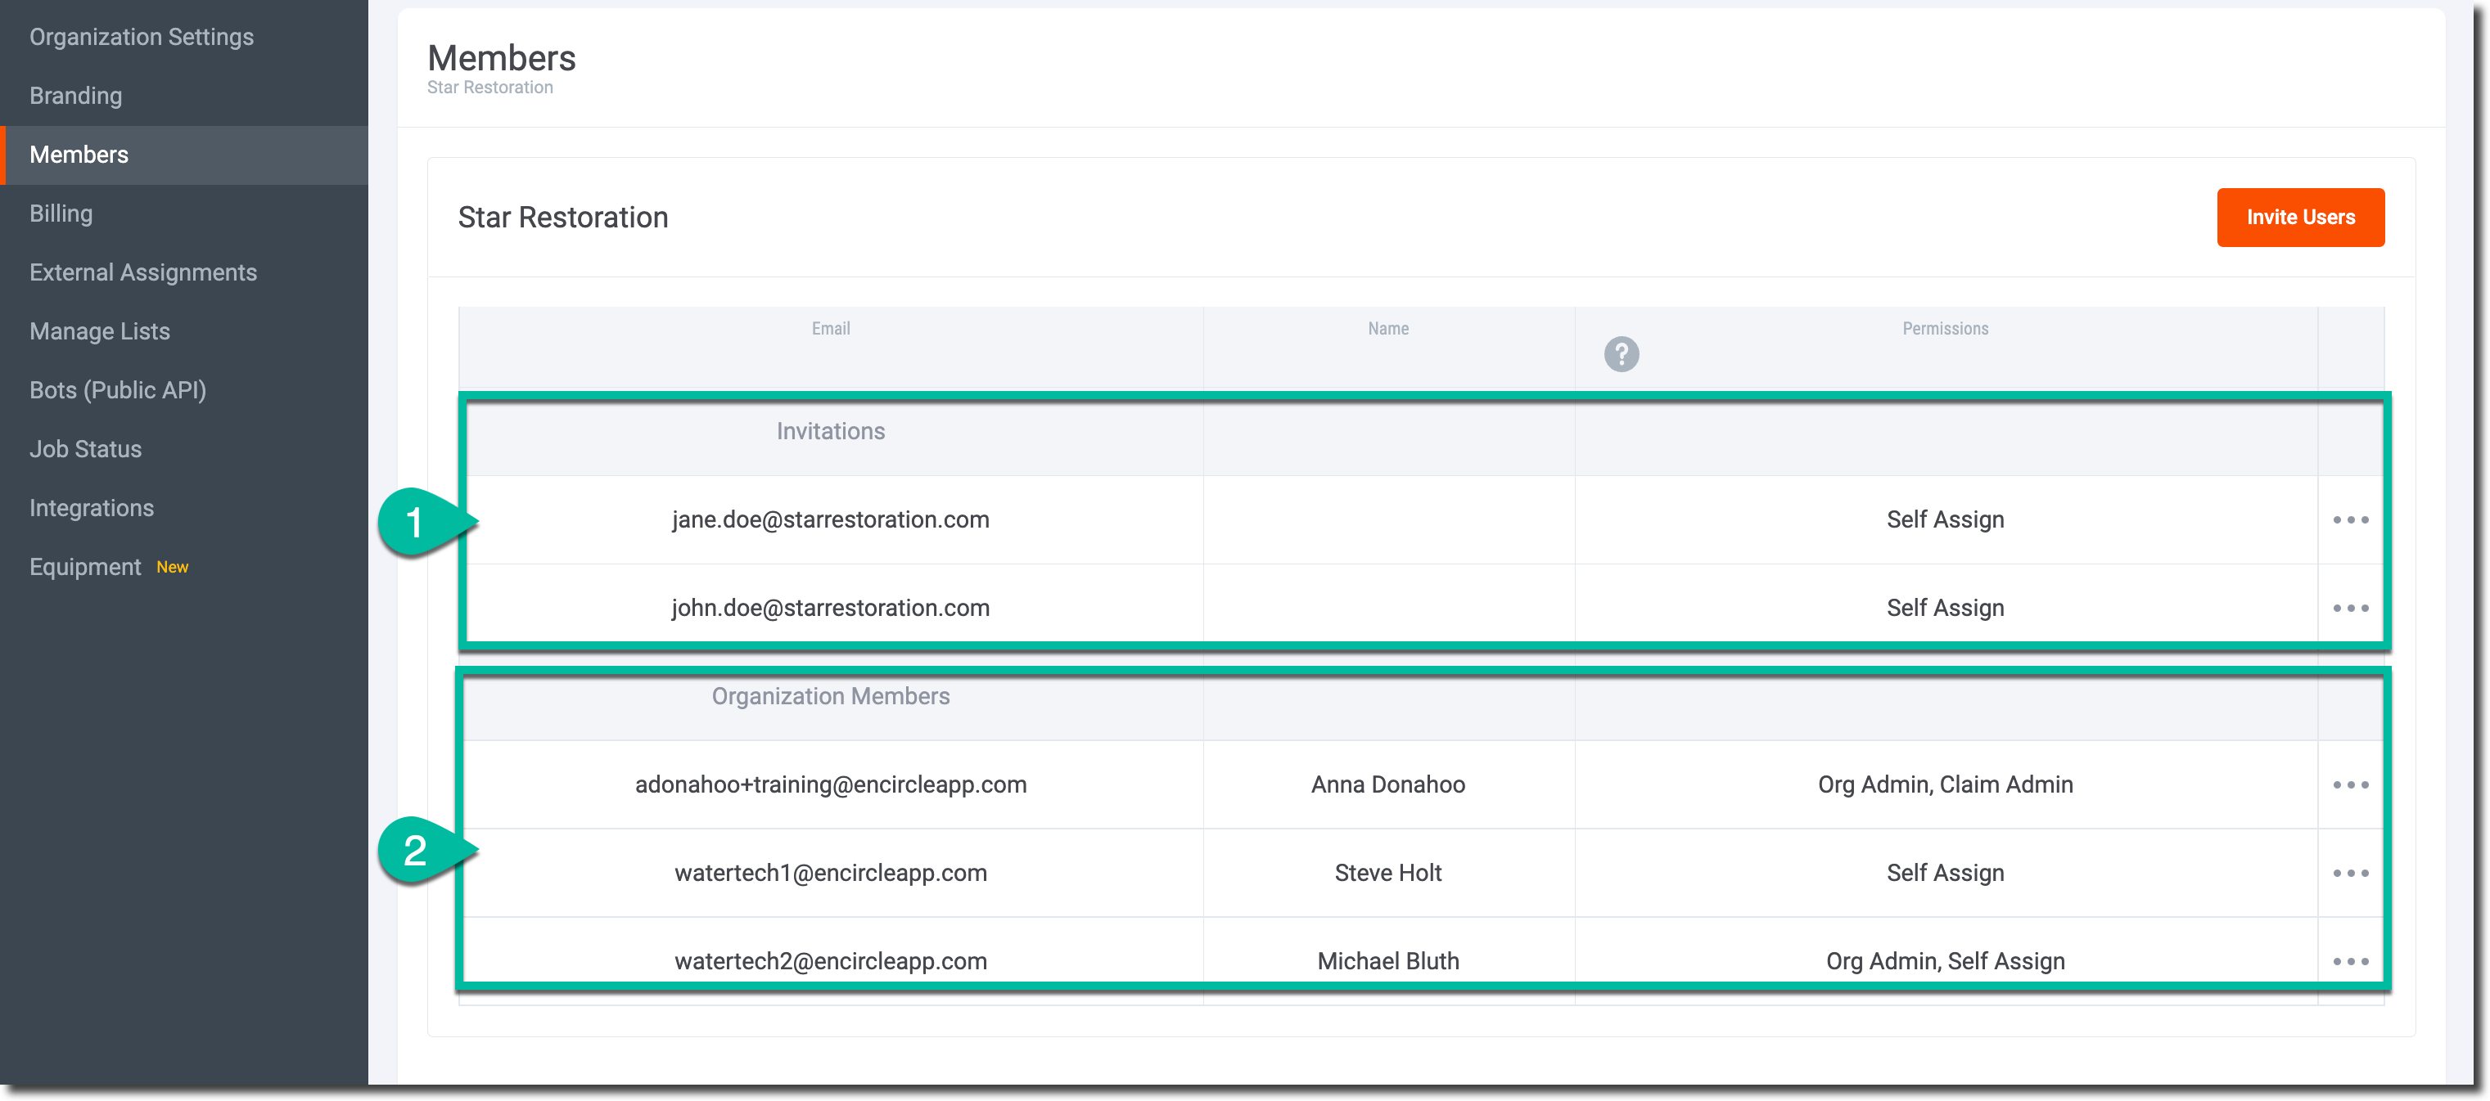Go to Branding settings
This screenshot has width=2490, height=1101.
[x=75, y=96]
